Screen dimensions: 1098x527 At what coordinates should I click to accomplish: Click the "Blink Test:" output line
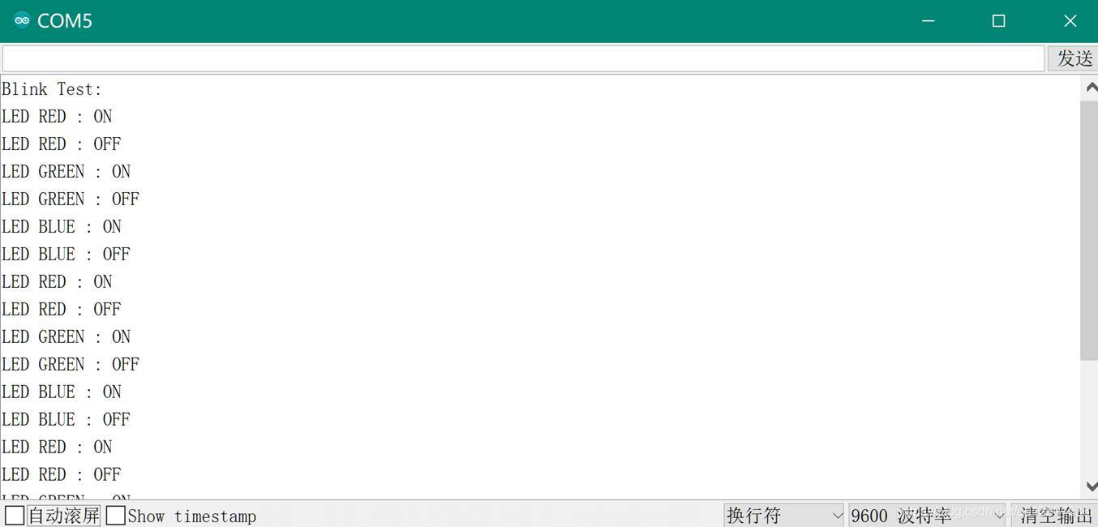[52, 88]
